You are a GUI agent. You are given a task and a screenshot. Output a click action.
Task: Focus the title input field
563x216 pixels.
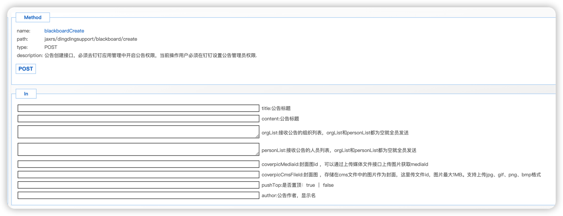[x=138, y=108]
